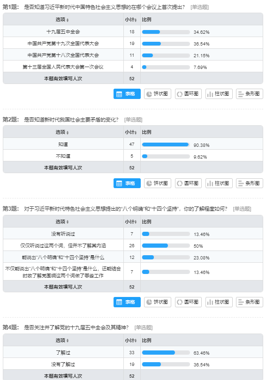266x380 pixels.
Task: Click the 90.38% progress bar for 知道
Action: point(166,144)
